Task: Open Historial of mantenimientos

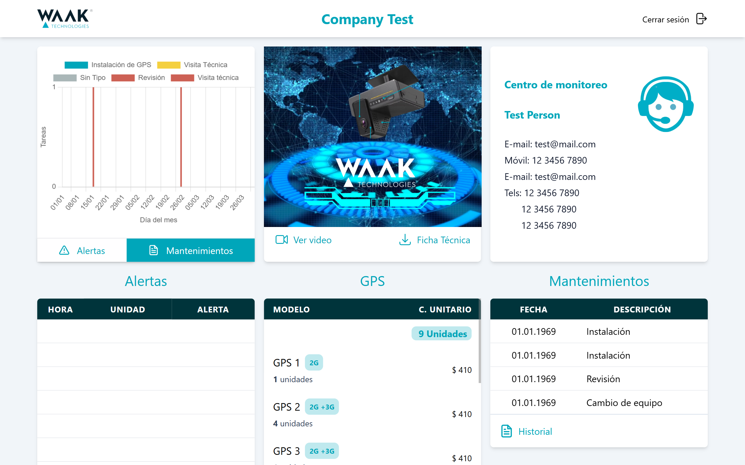Action: (x=535, y=431)
